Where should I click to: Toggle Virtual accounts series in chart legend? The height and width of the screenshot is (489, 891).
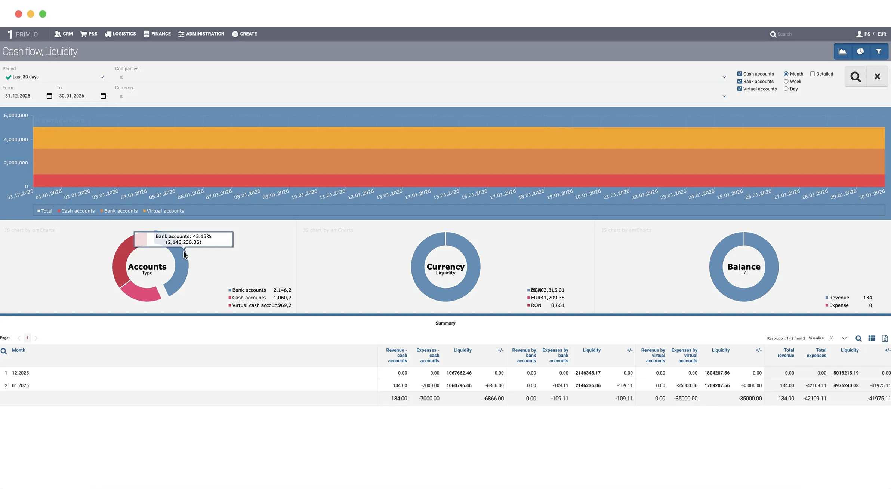point(163,211)
